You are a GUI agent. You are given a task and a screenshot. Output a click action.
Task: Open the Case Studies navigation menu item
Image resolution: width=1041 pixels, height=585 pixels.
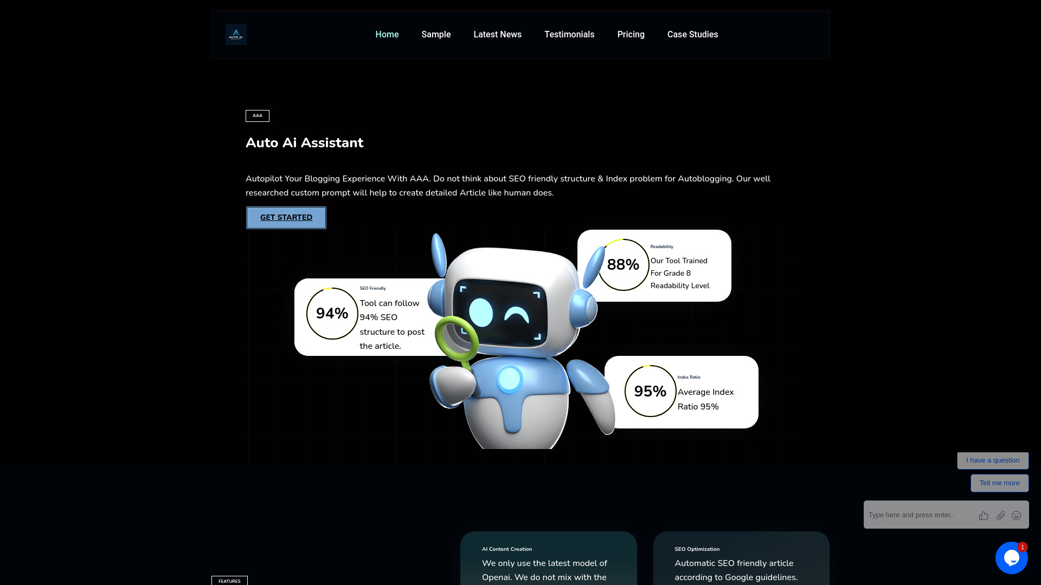click(x=692, y=34)
